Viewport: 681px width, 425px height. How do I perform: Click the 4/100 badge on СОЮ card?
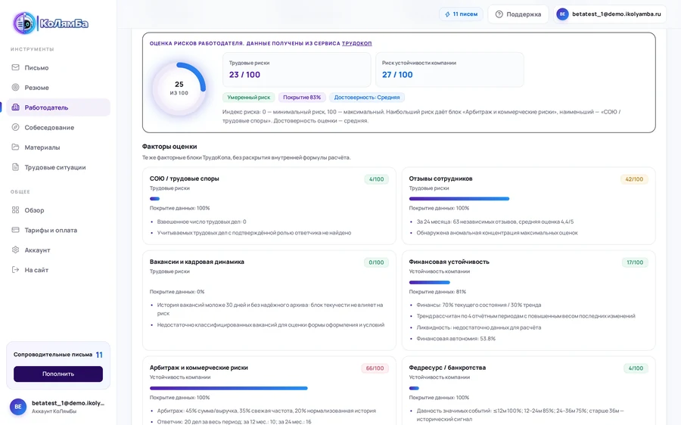[377, 179]
